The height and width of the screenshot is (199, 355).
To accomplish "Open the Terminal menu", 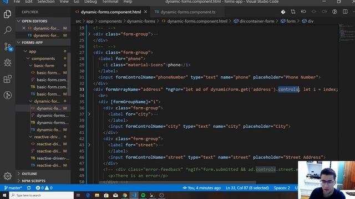I will click(110, 2).
